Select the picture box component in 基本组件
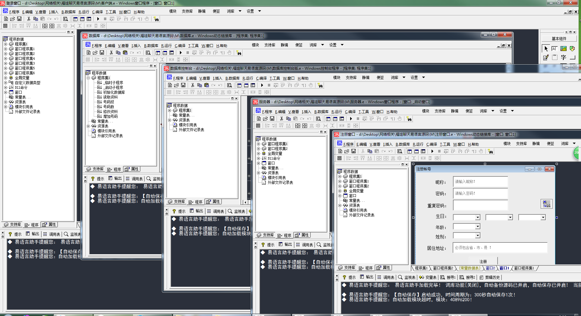The image size is (581, 316). point(564,49)
